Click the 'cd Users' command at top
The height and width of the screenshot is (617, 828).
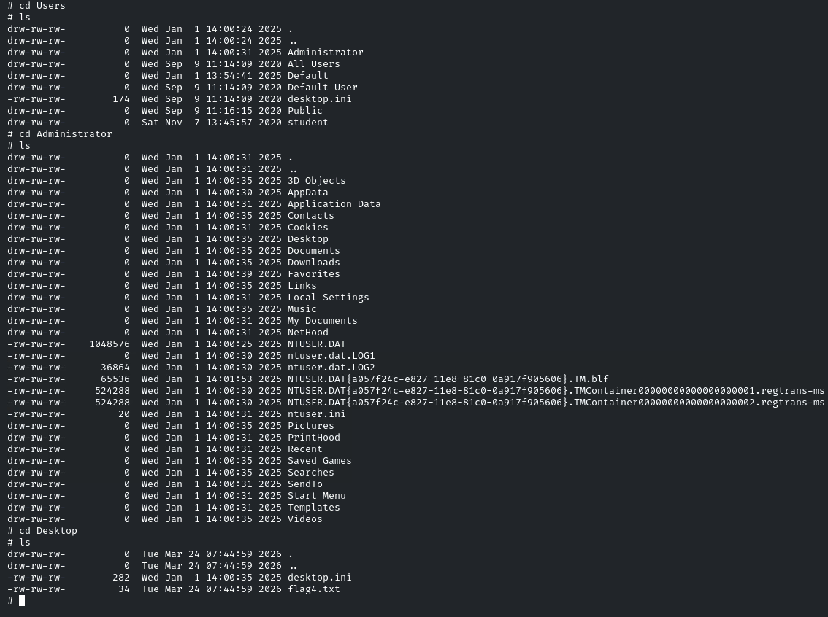[42, 6]
